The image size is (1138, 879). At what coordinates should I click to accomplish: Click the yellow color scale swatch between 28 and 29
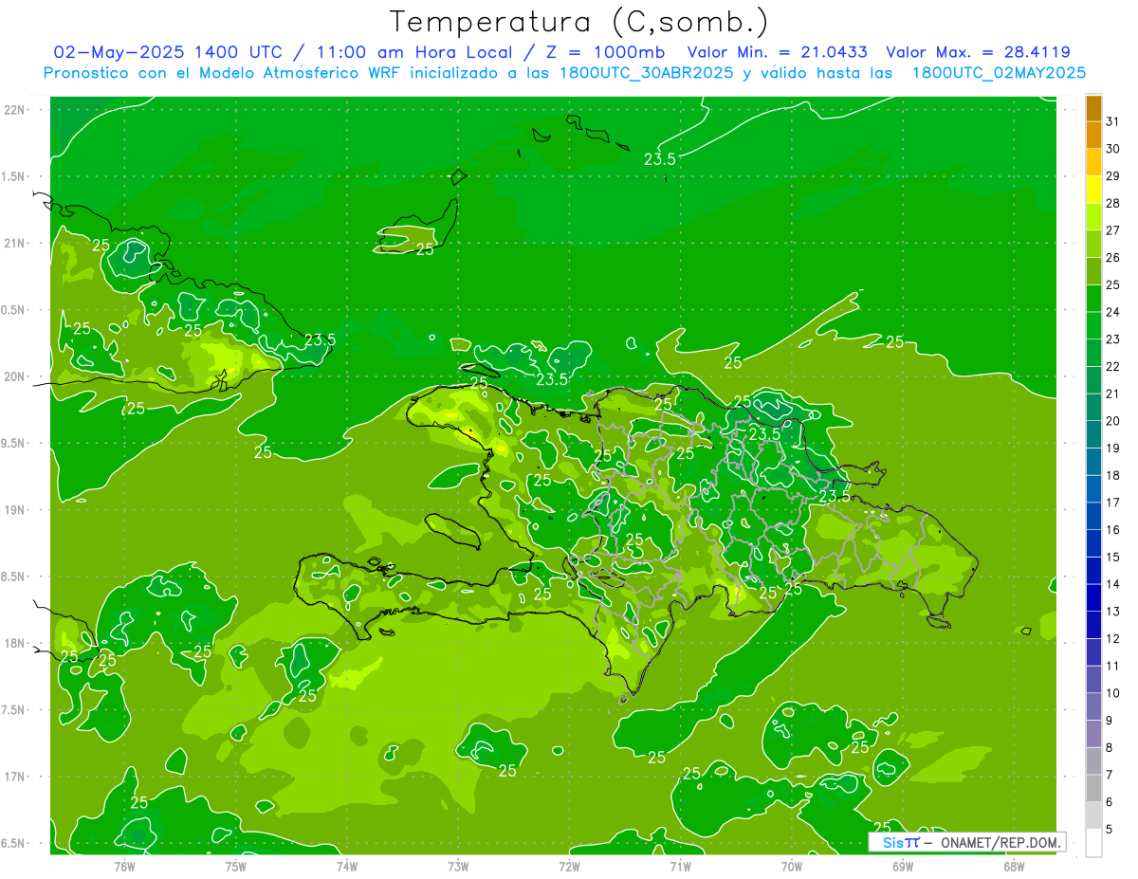pos(1093,190)
